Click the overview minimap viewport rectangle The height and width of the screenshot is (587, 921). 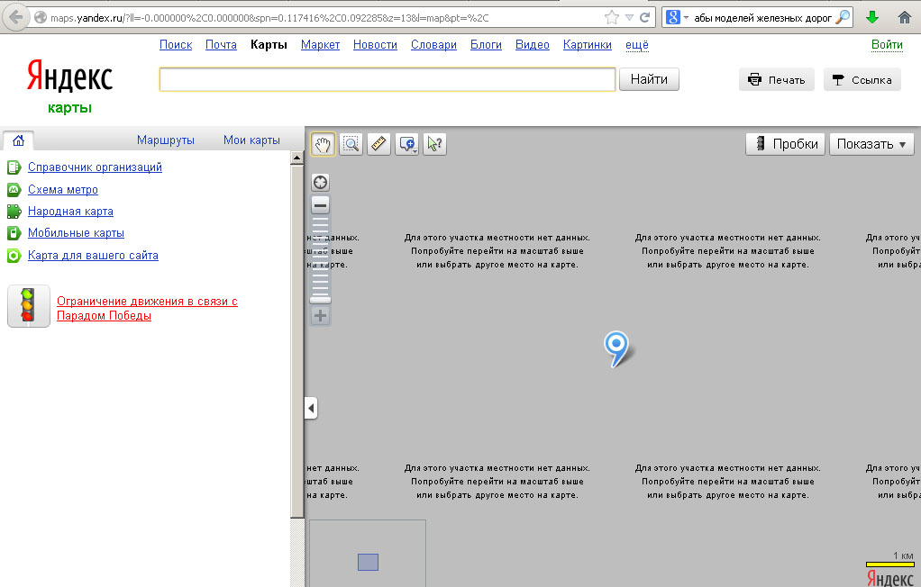pos(369,563)
